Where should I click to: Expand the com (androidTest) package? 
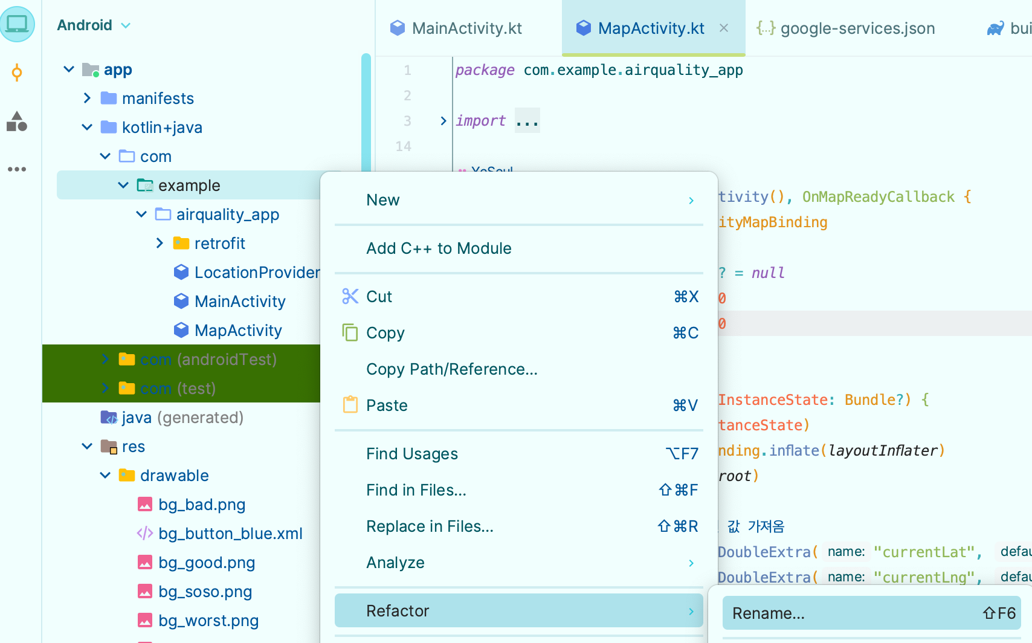[x=105, y=359]
